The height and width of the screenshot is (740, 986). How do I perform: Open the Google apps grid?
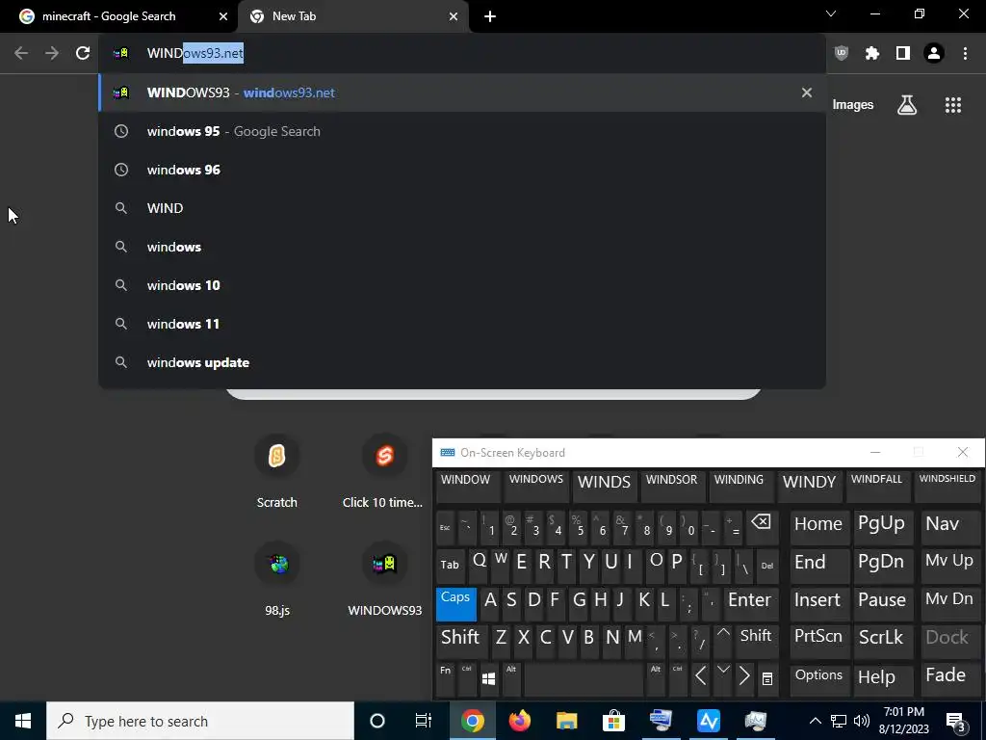click(953, 105)
